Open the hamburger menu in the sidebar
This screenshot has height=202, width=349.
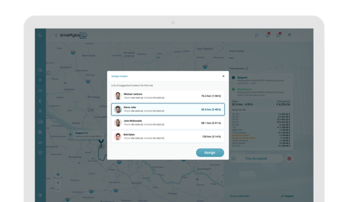(40, 35)
